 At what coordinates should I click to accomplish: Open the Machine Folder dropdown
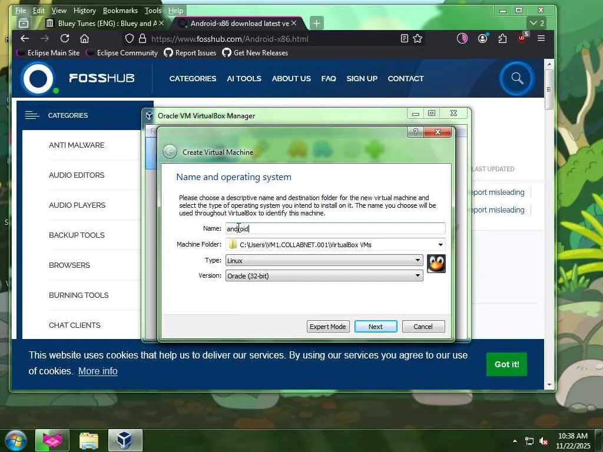coord(440,245)
